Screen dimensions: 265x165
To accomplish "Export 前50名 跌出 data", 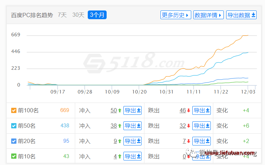I will pos(201,126).
